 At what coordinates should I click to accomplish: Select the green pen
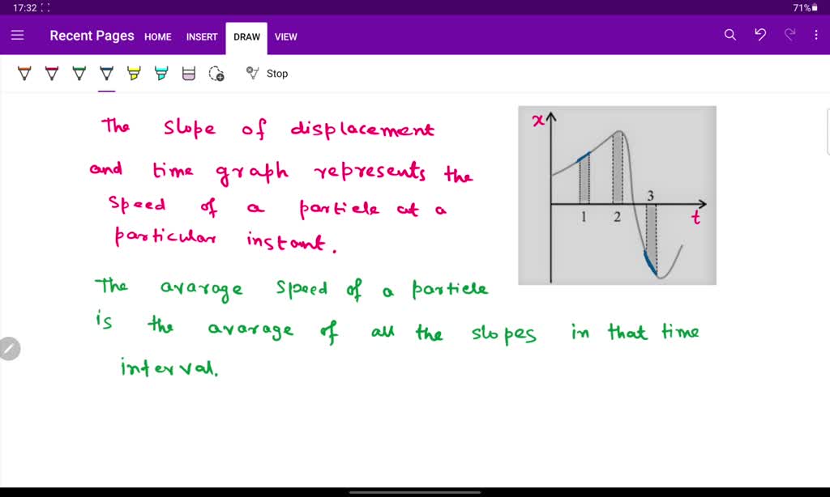[x=79, y=74]
